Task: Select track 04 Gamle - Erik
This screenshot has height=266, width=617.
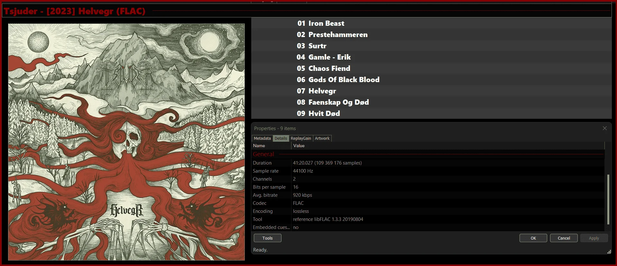Action: 431,57
